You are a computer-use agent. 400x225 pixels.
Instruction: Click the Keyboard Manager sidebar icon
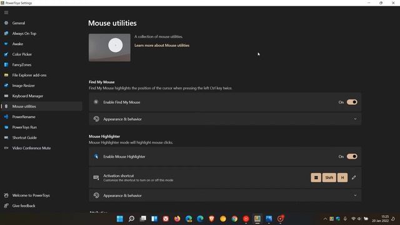(6, 96)
